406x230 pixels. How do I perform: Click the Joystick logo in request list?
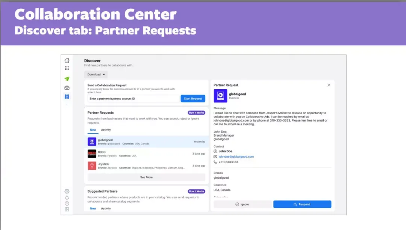(x=92, y=165)
